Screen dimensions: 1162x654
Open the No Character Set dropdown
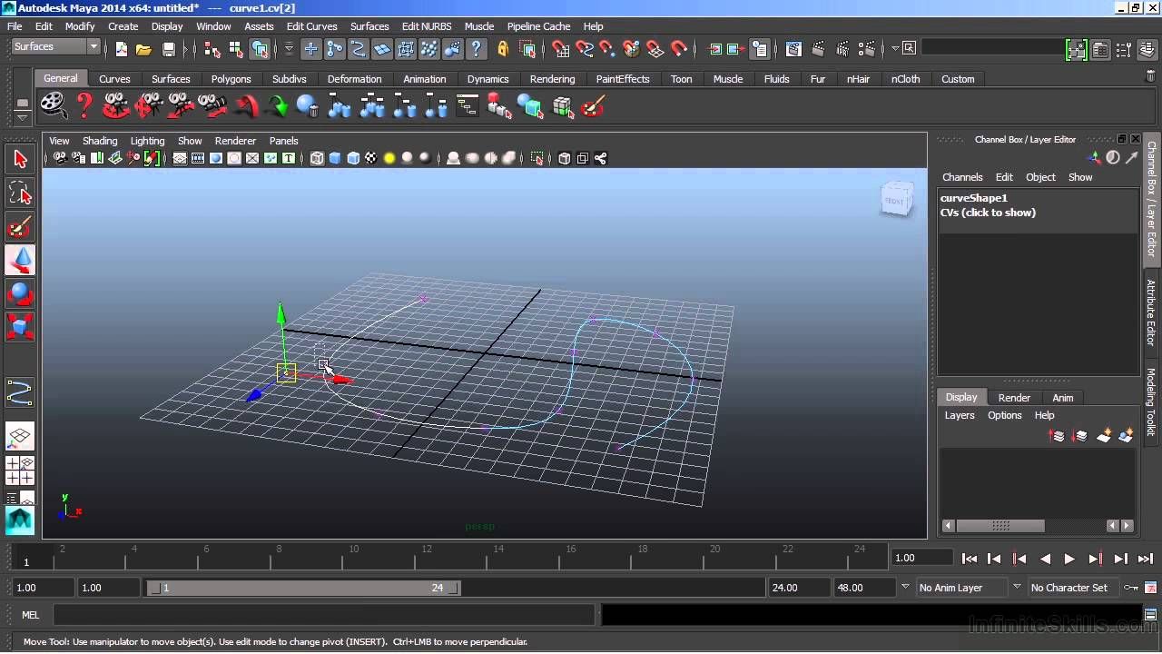1074,588
